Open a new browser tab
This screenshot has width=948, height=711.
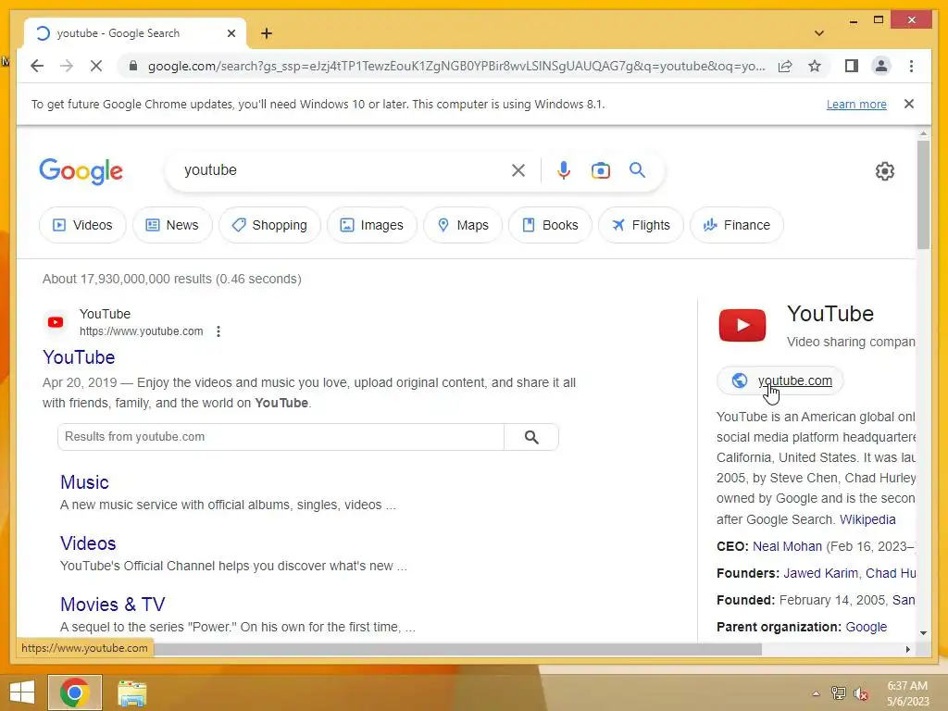coord(267,33)
